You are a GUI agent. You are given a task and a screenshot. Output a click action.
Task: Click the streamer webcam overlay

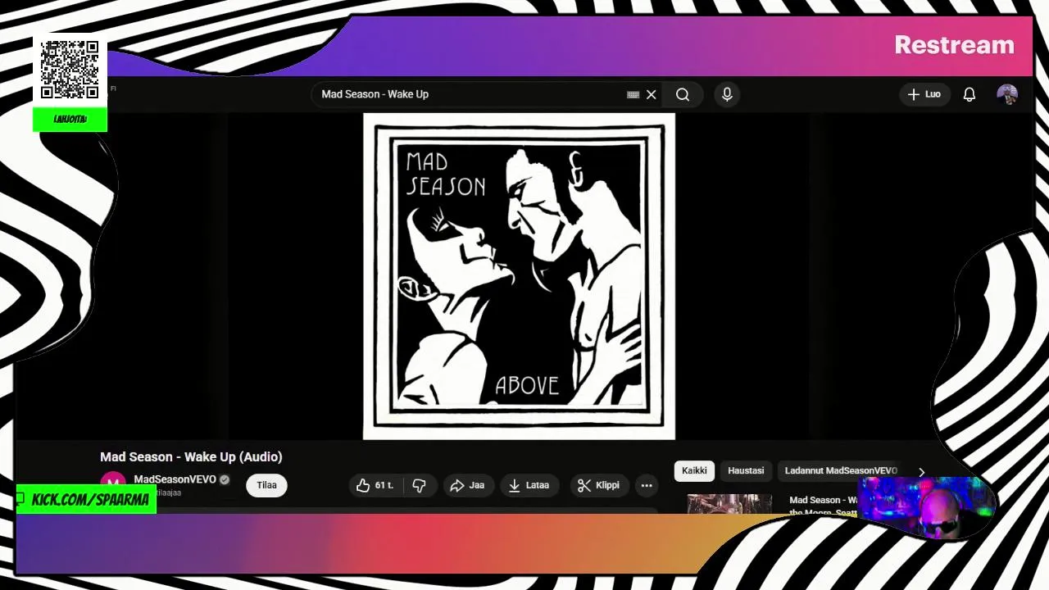926,508
